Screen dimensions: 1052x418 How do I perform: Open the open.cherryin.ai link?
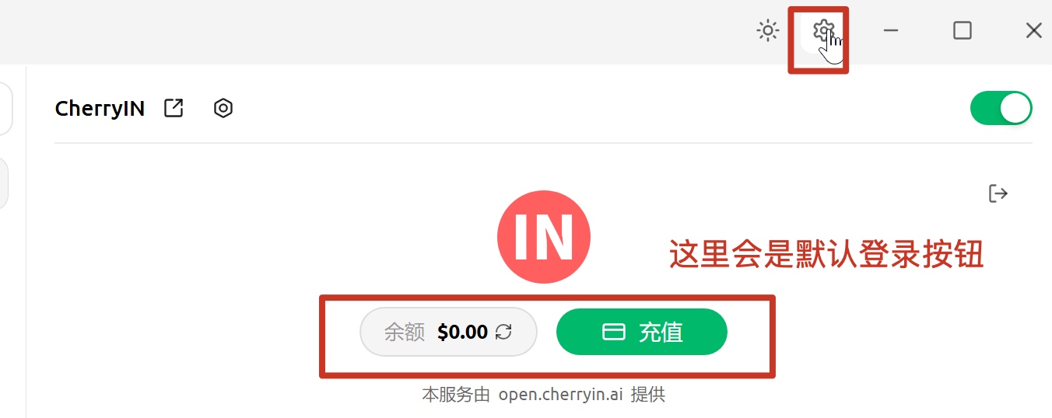560,395
